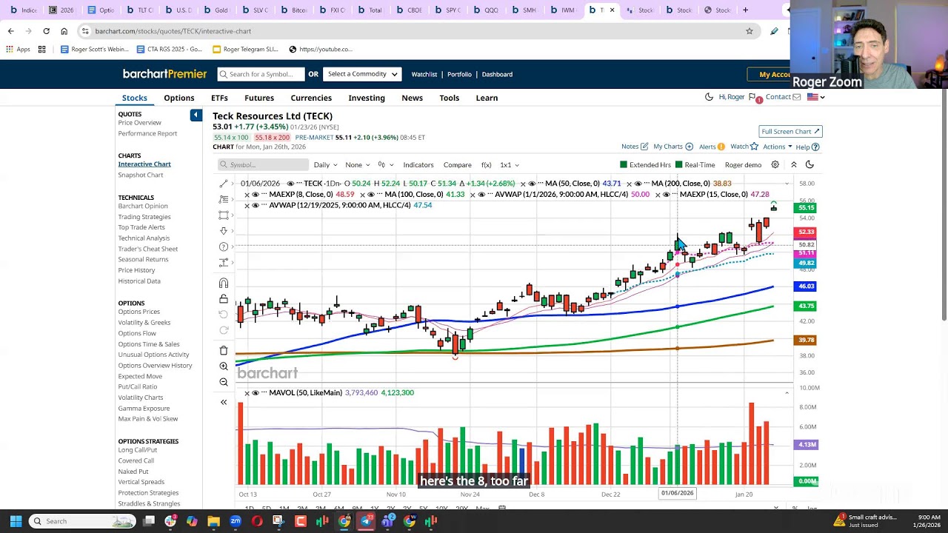Bookmark this page with the star
This screenshot has width=948, height=533.
coord(750,31)
